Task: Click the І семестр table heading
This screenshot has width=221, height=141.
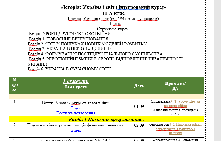Action: pyautogui.click(x=76, y=81)
